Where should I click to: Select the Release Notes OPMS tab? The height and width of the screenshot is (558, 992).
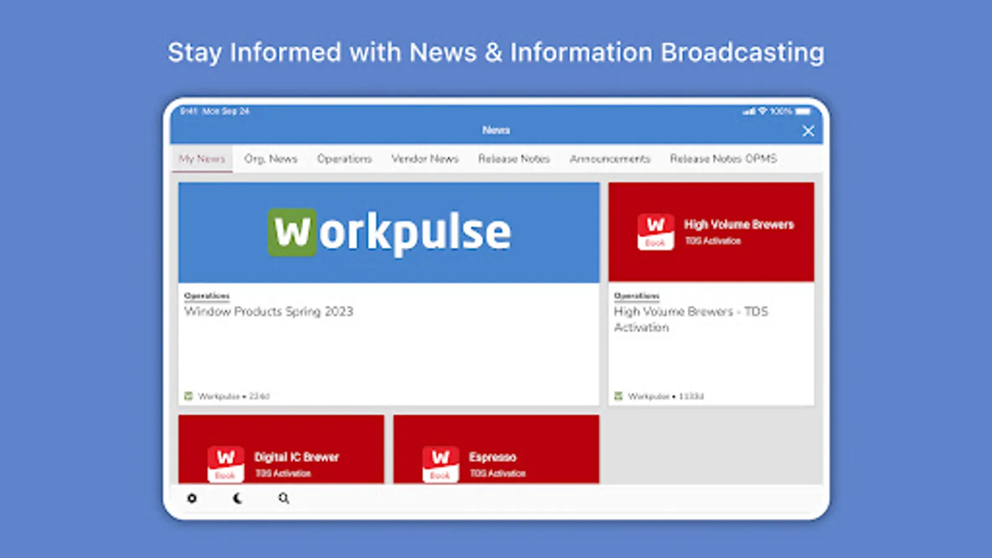(723, 159)
